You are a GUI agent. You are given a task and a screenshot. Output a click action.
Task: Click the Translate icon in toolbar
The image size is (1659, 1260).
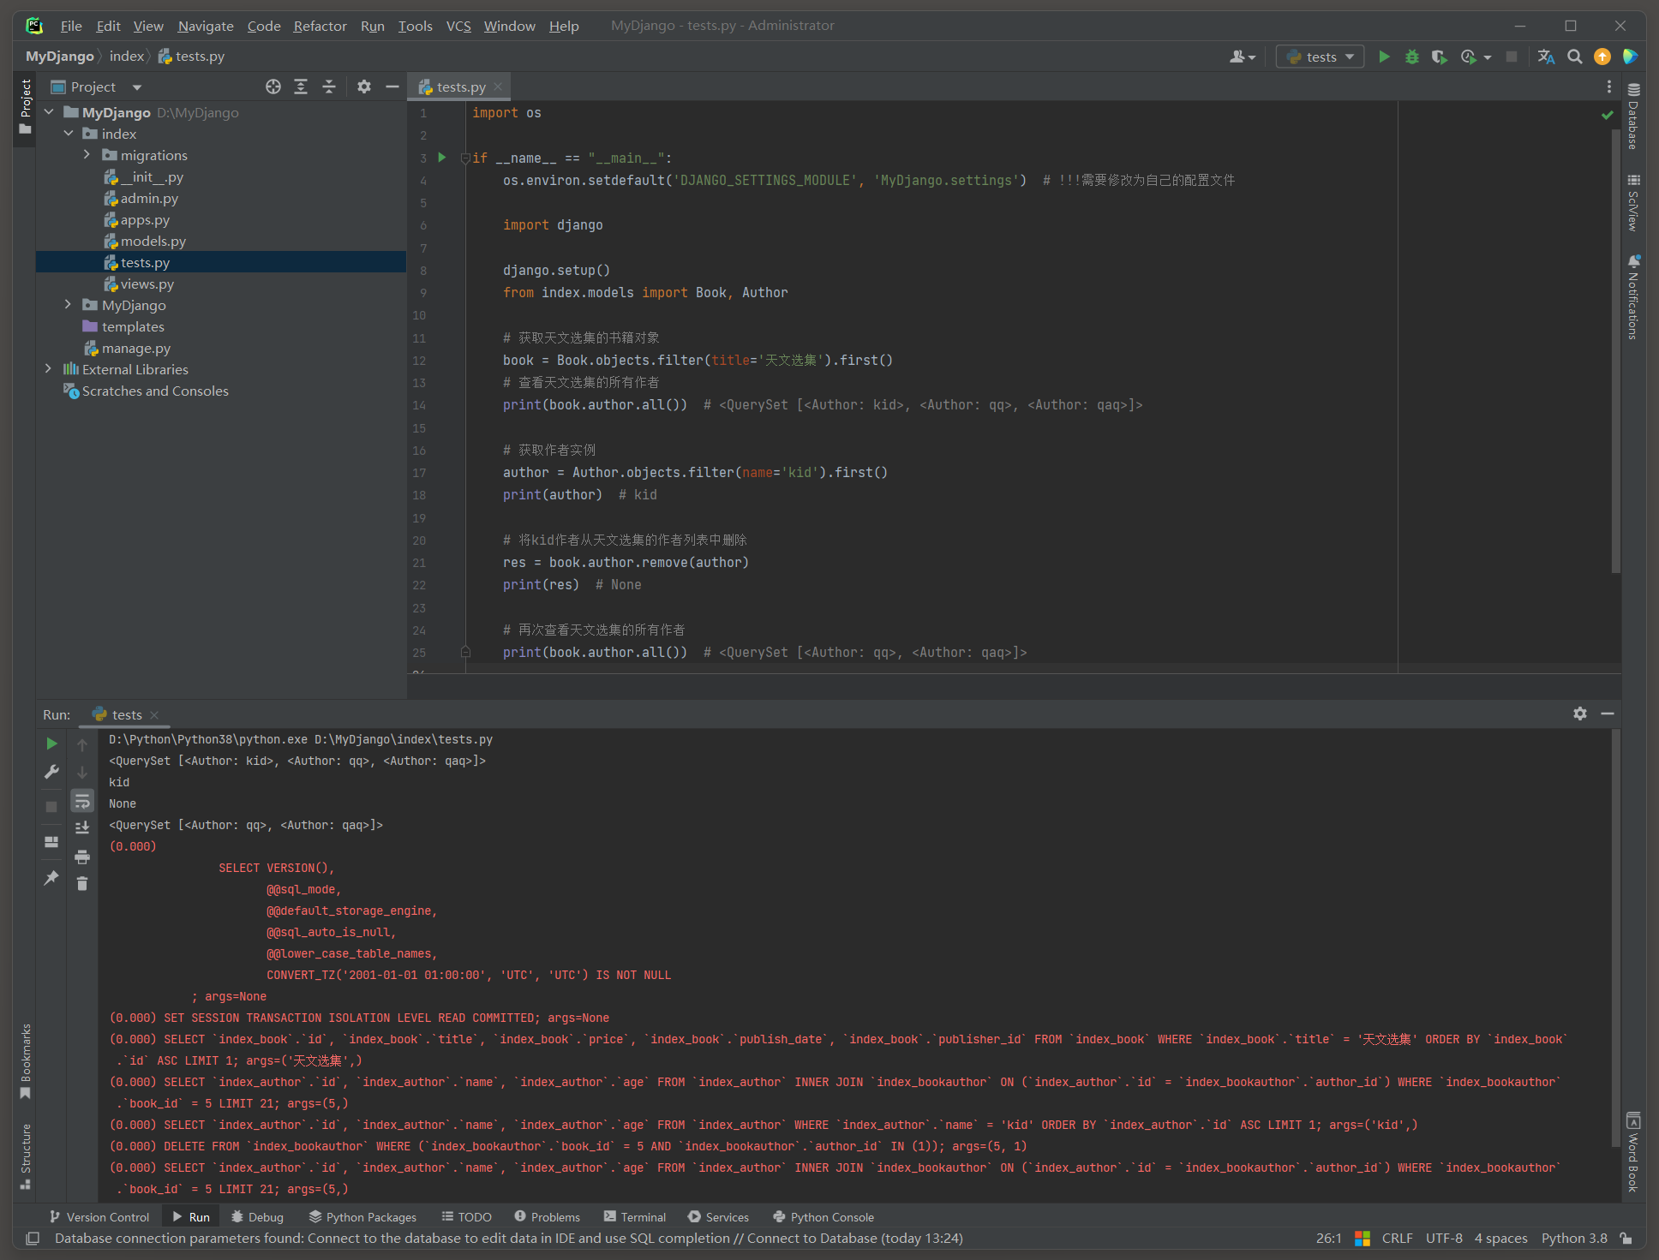click(1546, 57)
